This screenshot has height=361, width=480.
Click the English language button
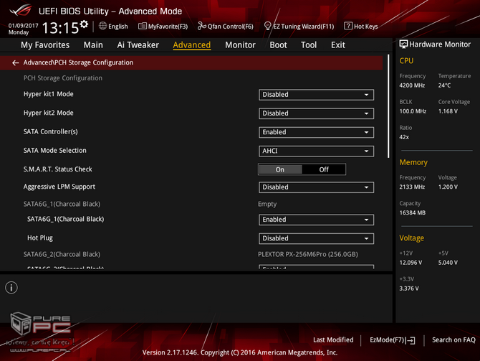tap(114, 27)
